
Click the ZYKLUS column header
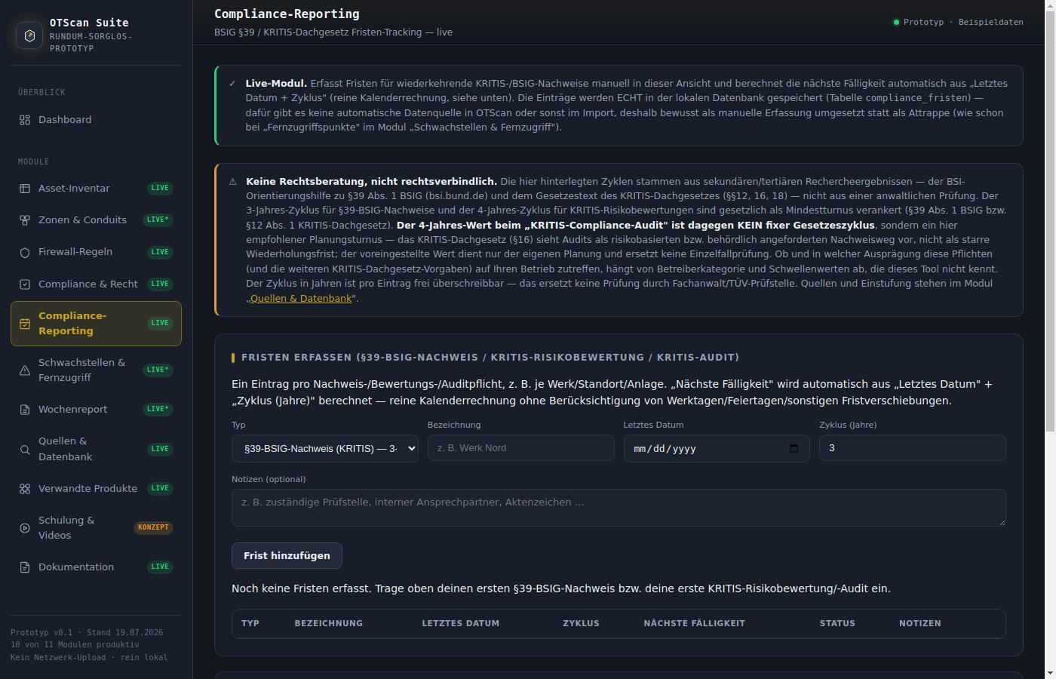pyautogui.click(x=581, y=624)
